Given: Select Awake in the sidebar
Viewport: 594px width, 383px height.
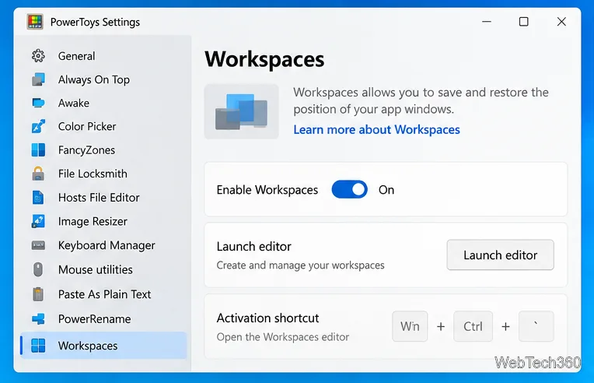Looking at the screenshot, I should 103,103.
